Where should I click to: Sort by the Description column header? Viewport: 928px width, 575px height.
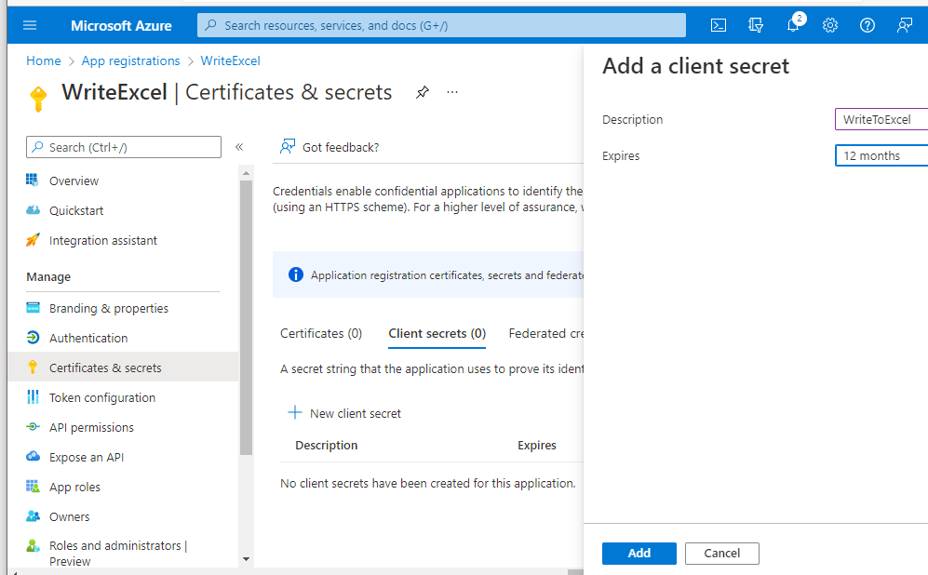click(x=327, y=445)
